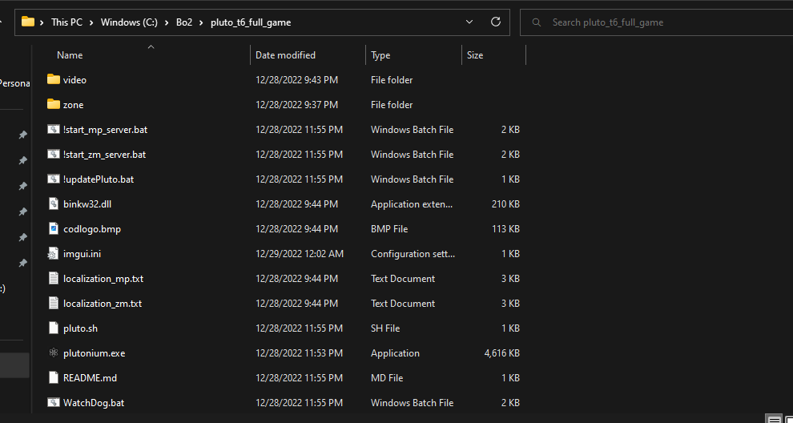Select the zone folder icon
Image resolution: width=793 pixels, height=423 pixels.
(x=54, y=104)
